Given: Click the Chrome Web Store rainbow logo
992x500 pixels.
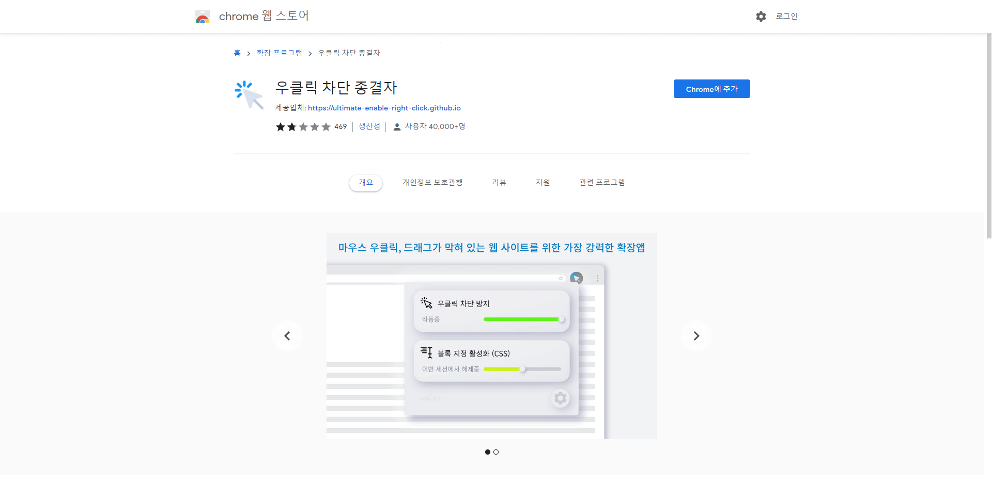Looking at the screenshot, I should [x=203, y=17].
